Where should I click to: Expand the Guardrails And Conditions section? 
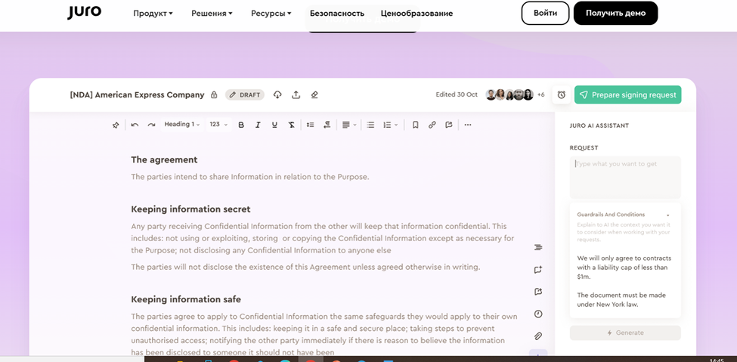[668, 215]
